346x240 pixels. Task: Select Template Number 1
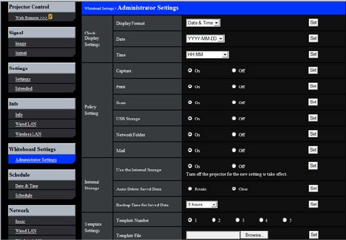(x=190, y=220)
